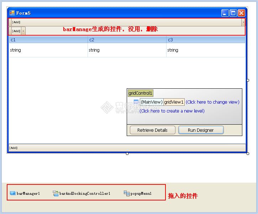Image resolution: width=258 pixels, height=214 pixels.
Task: Click the barAndDockingController1 component icon
Action: 56,193
